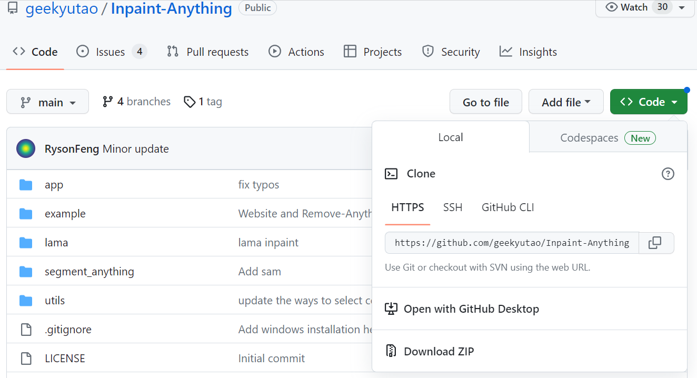Screen dimensions: 697x378
Task: Click the Watch button
Action: 634,7
